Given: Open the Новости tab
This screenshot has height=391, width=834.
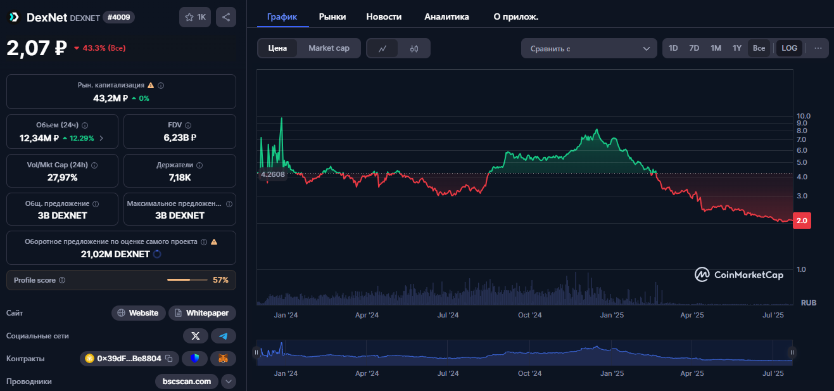Looking at the screenshot, I should pyautogui.click(x=384, y=16).
